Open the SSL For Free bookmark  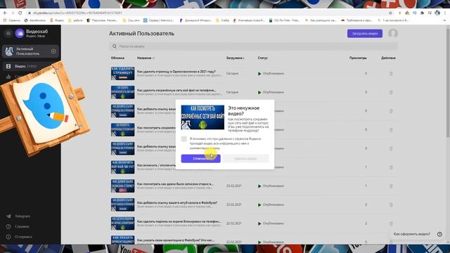coord(284,20)
